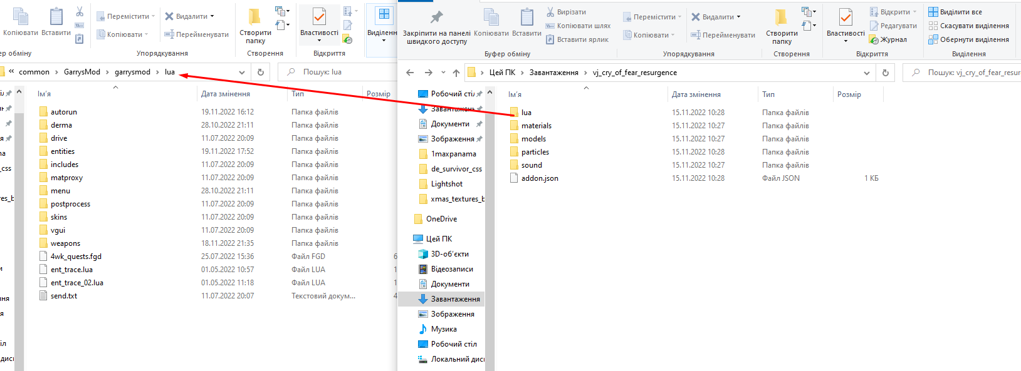Click Pin to Quick Access (Закріпити на панелі) icon

pyautogui.click(x=437, y=26)
